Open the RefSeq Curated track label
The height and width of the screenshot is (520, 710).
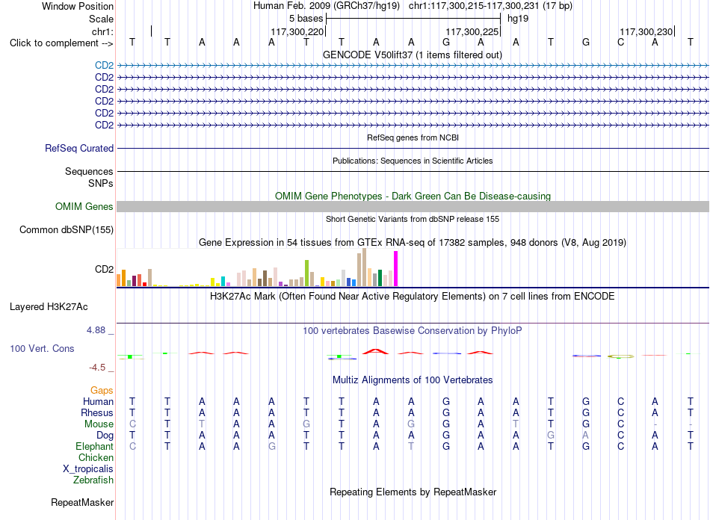[79, 148]
